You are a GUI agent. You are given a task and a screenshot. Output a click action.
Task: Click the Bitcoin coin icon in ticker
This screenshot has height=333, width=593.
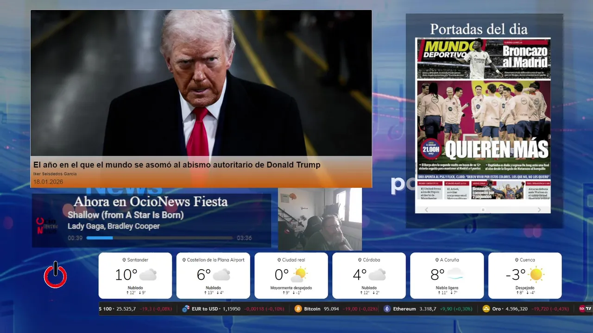pos(298,308)
